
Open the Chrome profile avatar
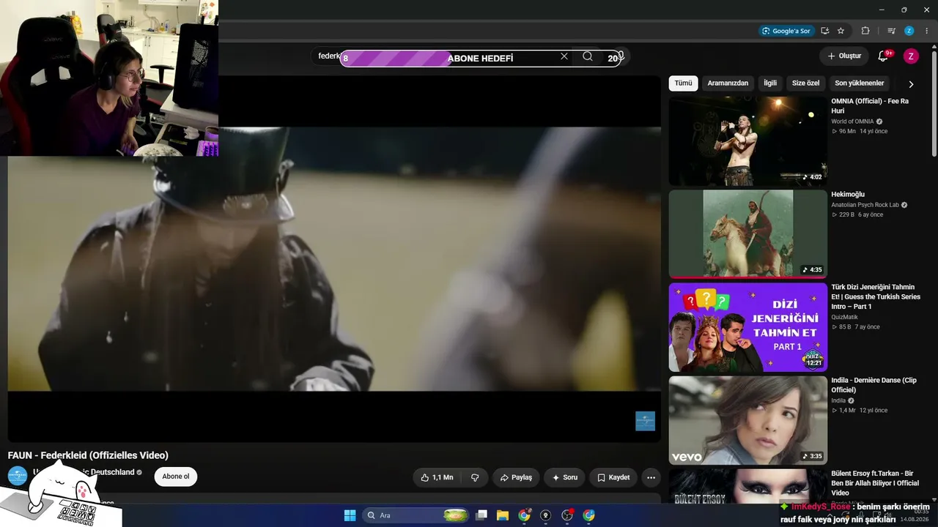point(909,31)
